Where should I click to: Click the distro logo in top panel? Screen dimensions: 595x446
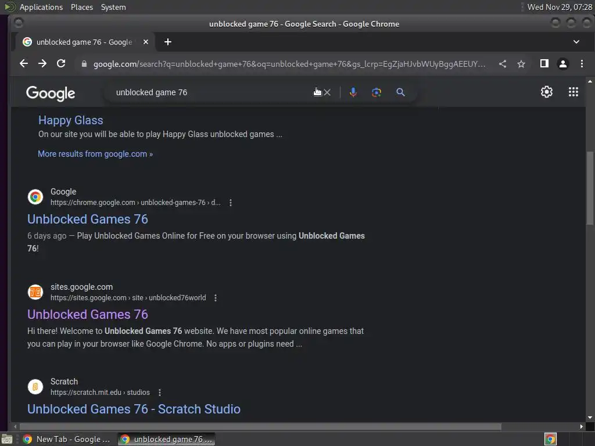tap(10, 7)
